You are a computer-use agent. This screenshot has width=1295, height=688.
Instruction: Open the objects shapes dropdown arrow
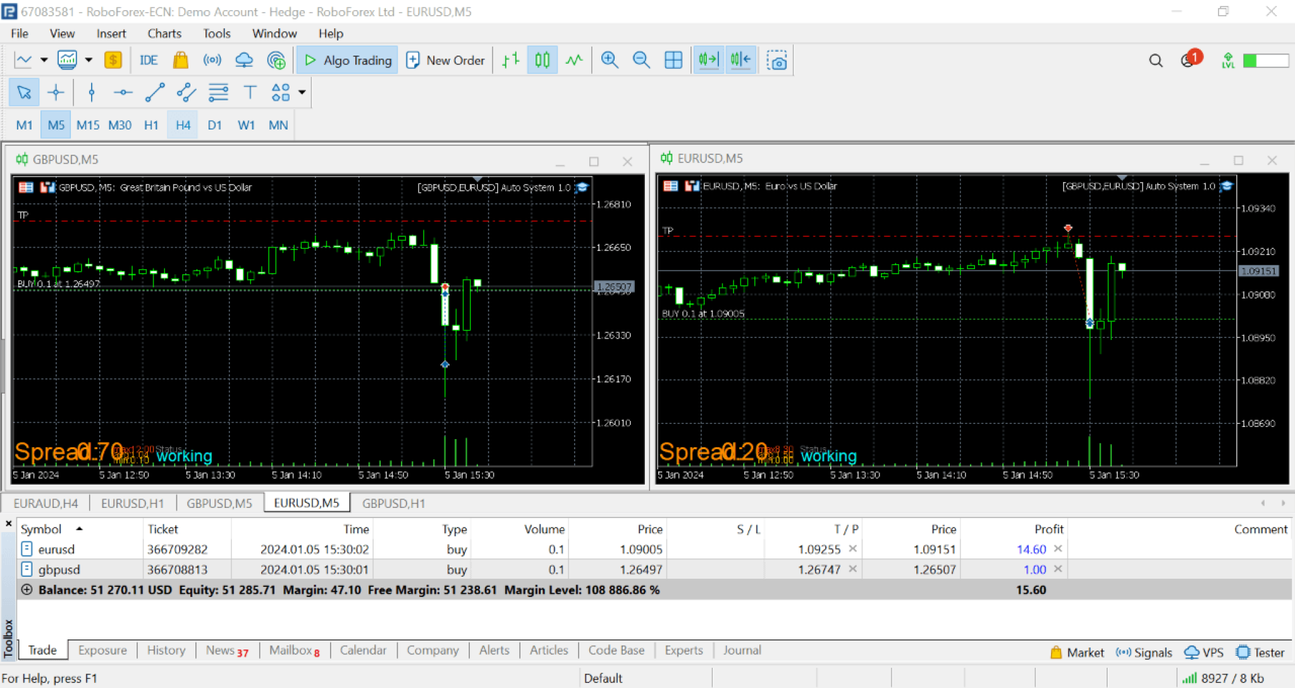click(302, 93)
